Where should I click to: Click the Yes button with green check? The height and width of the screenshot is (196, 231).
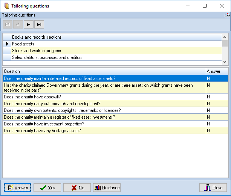47,187
